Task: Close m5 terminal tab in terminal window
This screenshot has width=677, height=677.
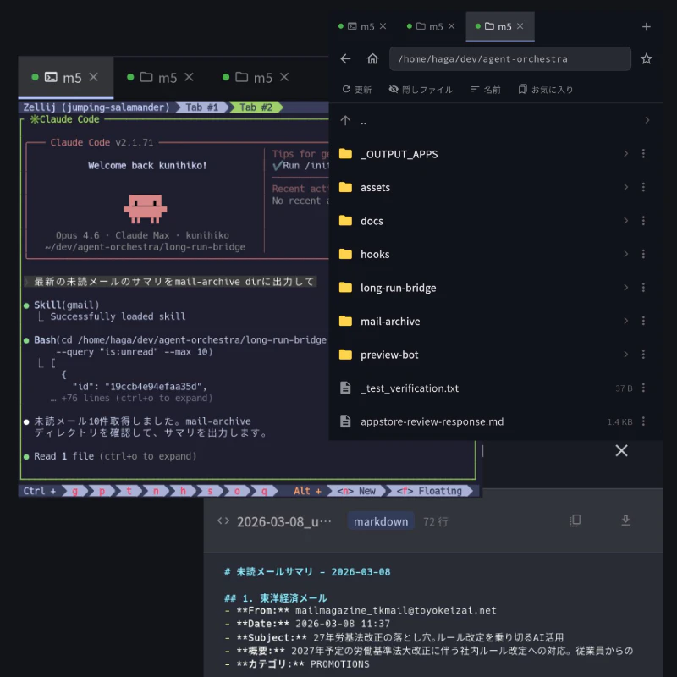Action: pos(94,77)
